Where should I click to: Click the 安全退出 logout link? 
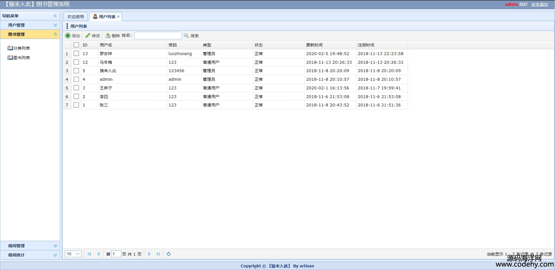coord(539,4)
